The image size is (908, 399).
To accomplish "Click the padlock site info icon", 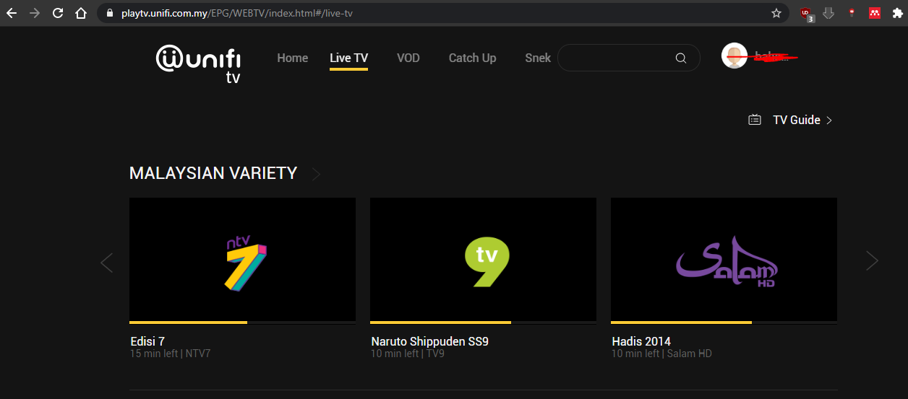I will click(110, 13).
